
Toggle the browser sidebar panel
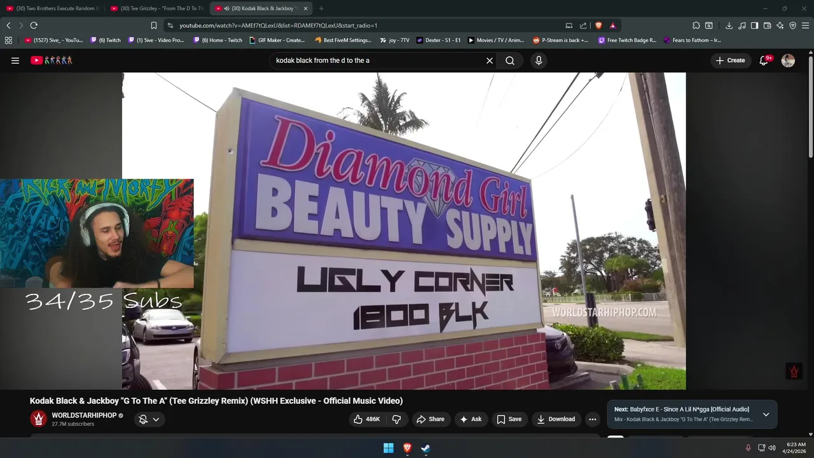tap(754, 25)
